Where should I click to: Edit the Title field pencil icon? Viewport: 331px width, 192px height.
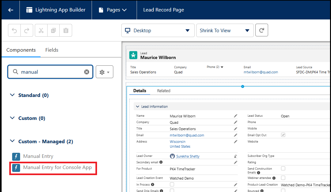pos(235,129)
